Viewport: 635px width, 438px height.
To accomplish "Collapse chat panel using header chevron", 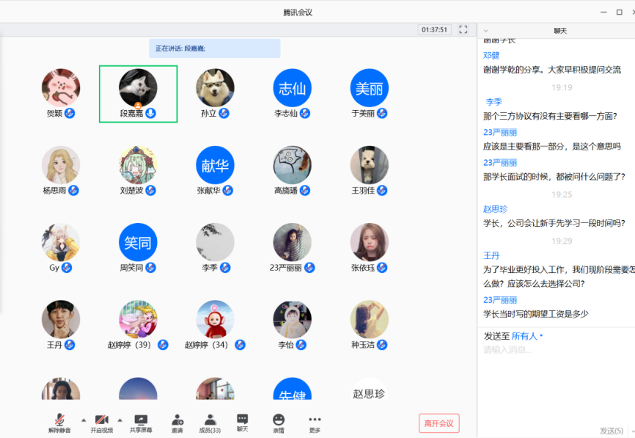I will (x=486, y=31).
